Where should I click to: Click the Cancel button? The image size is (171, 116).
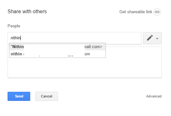click(47, 96)
